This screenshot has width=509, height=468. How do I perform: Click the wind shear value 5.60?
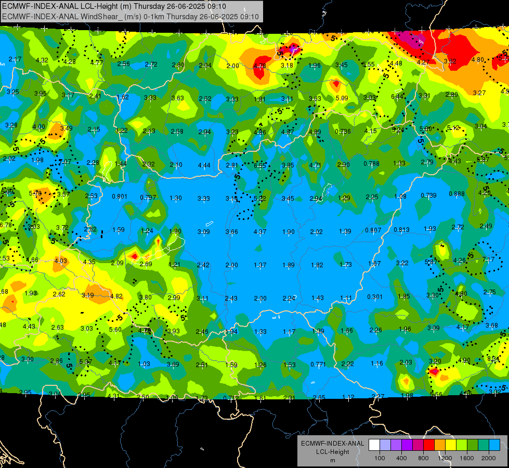pos(115,329)
